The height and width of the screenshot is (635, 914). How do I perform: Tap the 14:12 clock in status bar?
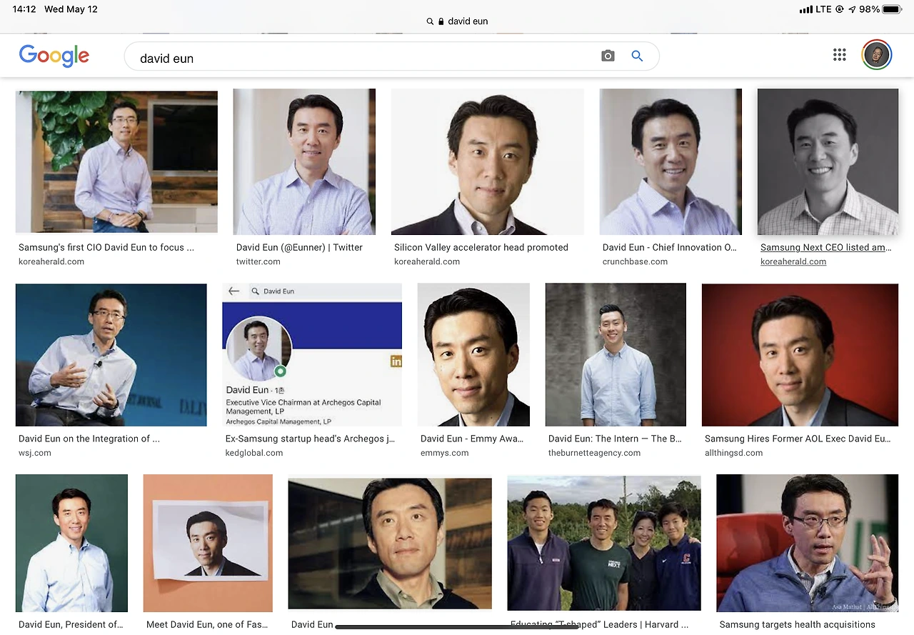pyautogui.click(x=24, y=9)
